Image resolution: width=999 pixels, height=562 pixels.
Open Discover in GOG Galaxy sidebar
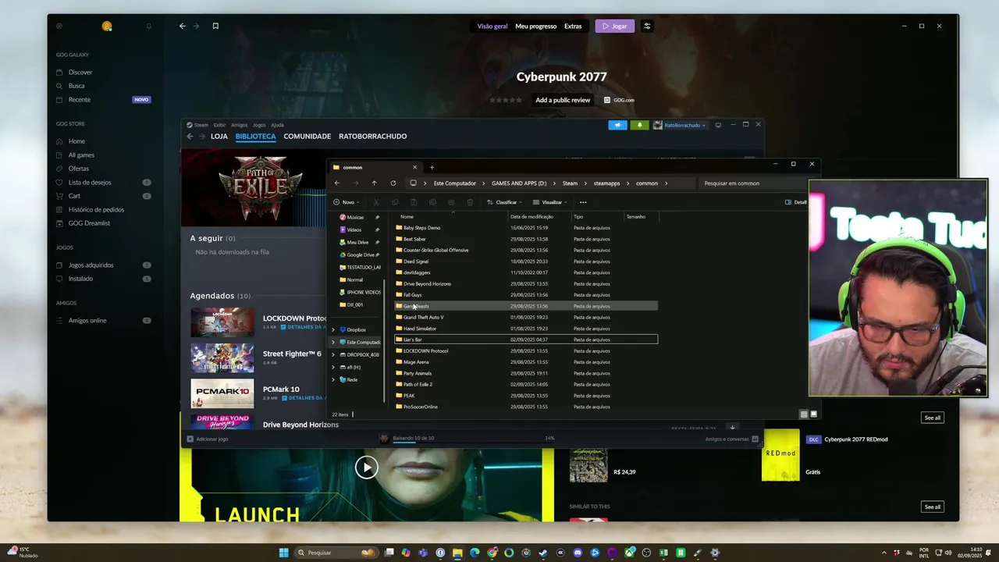pyautogui.click(x=80, y=72)
